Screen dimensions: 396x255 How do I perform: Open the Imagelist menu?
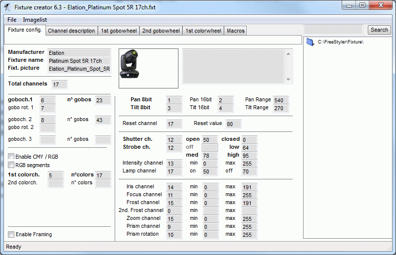[x=35, y=20]
